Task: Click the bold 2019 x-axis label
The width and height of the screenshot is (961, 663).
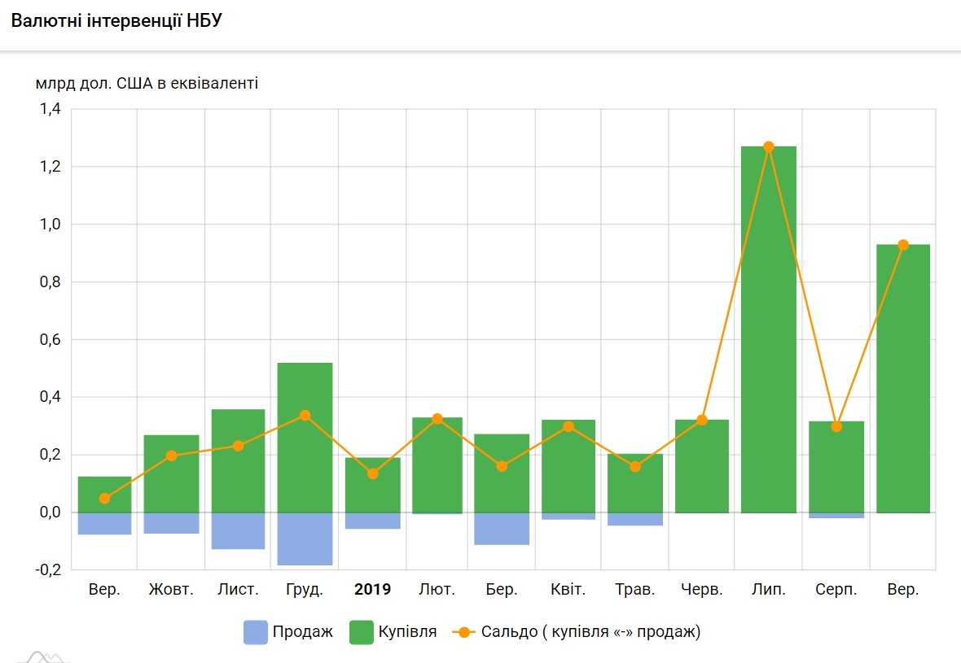Action: pos(372,590)
